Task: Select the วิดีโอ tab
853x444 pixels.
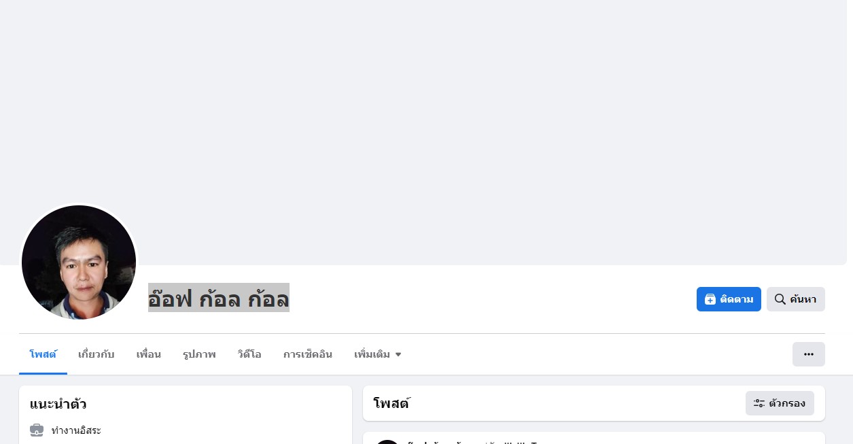Action: point(249,354)
